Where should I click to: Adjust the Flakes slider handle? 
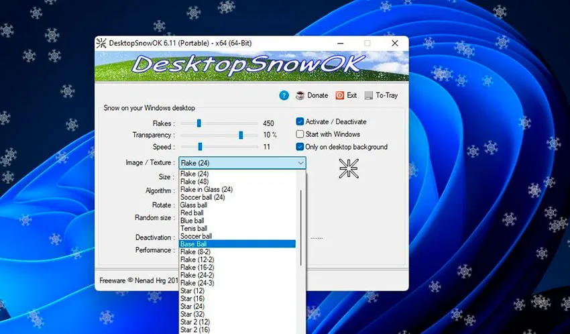pyautogui.click(x=199, y=123)
